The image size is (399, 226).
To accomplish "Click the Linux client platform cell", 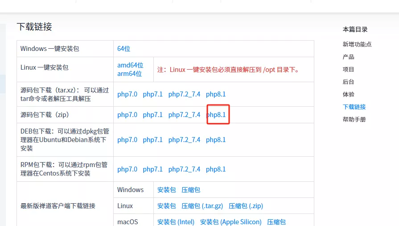I will click(125, 206).
